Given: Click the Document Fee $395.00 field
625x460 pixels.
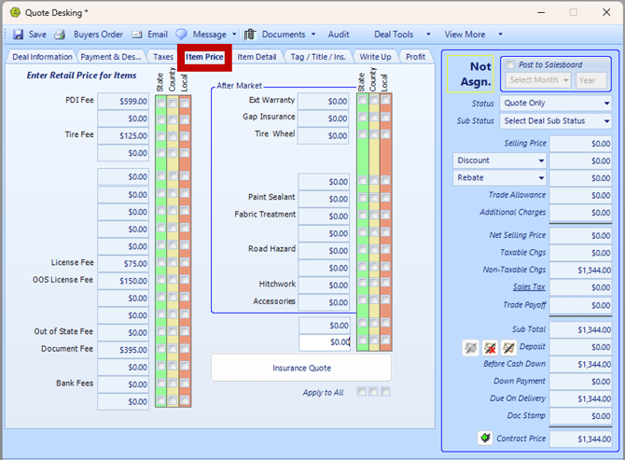Looking at the screenshot, I should click(x=123, y=350).
